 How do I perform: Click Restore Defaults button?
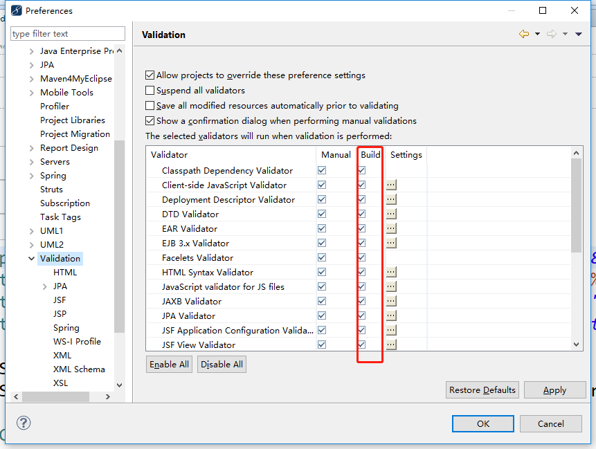482,390
